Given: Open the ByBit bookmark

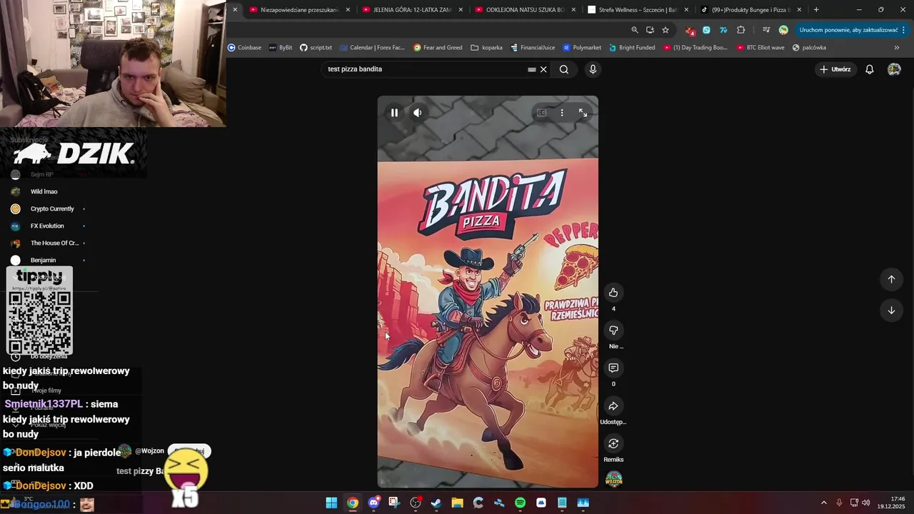Looking at the screenshot, I should click(x=281, y=48).
